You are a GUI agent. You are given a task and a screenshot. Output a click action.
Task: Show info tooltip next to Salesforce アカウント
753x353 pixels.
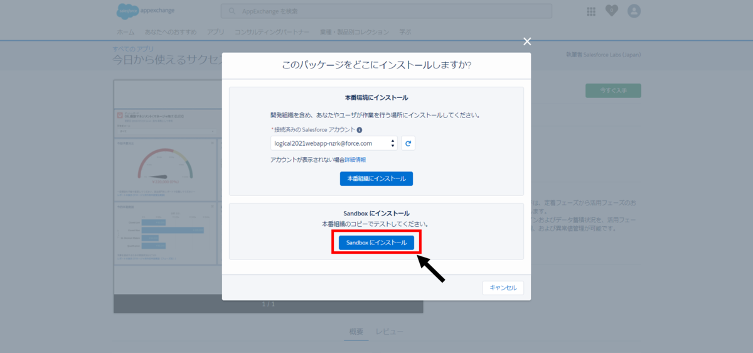(360, 130)
